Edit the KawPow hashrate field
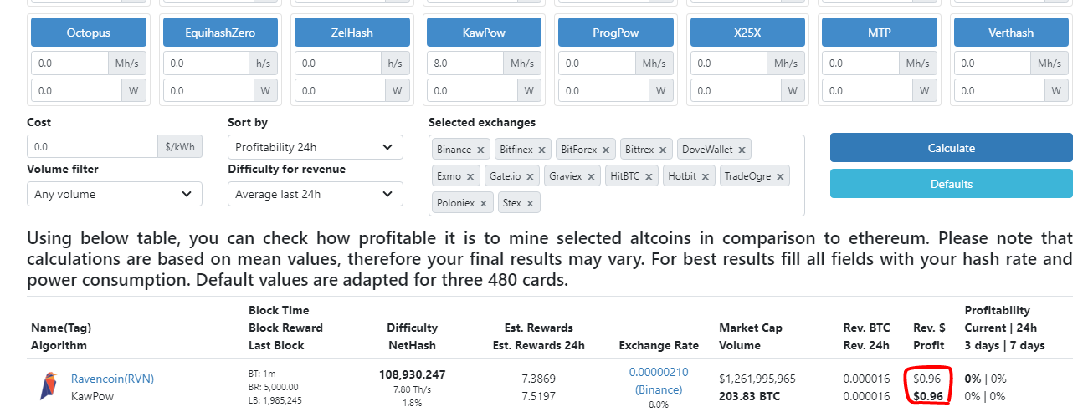1088x412 pixels. tap(464, 63)
